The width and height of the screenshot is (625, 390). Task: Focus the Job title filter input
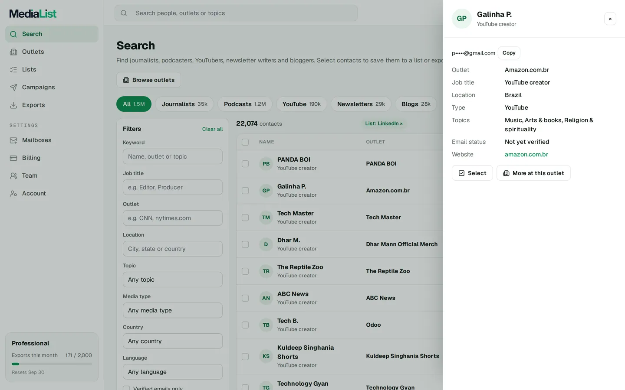173,187
